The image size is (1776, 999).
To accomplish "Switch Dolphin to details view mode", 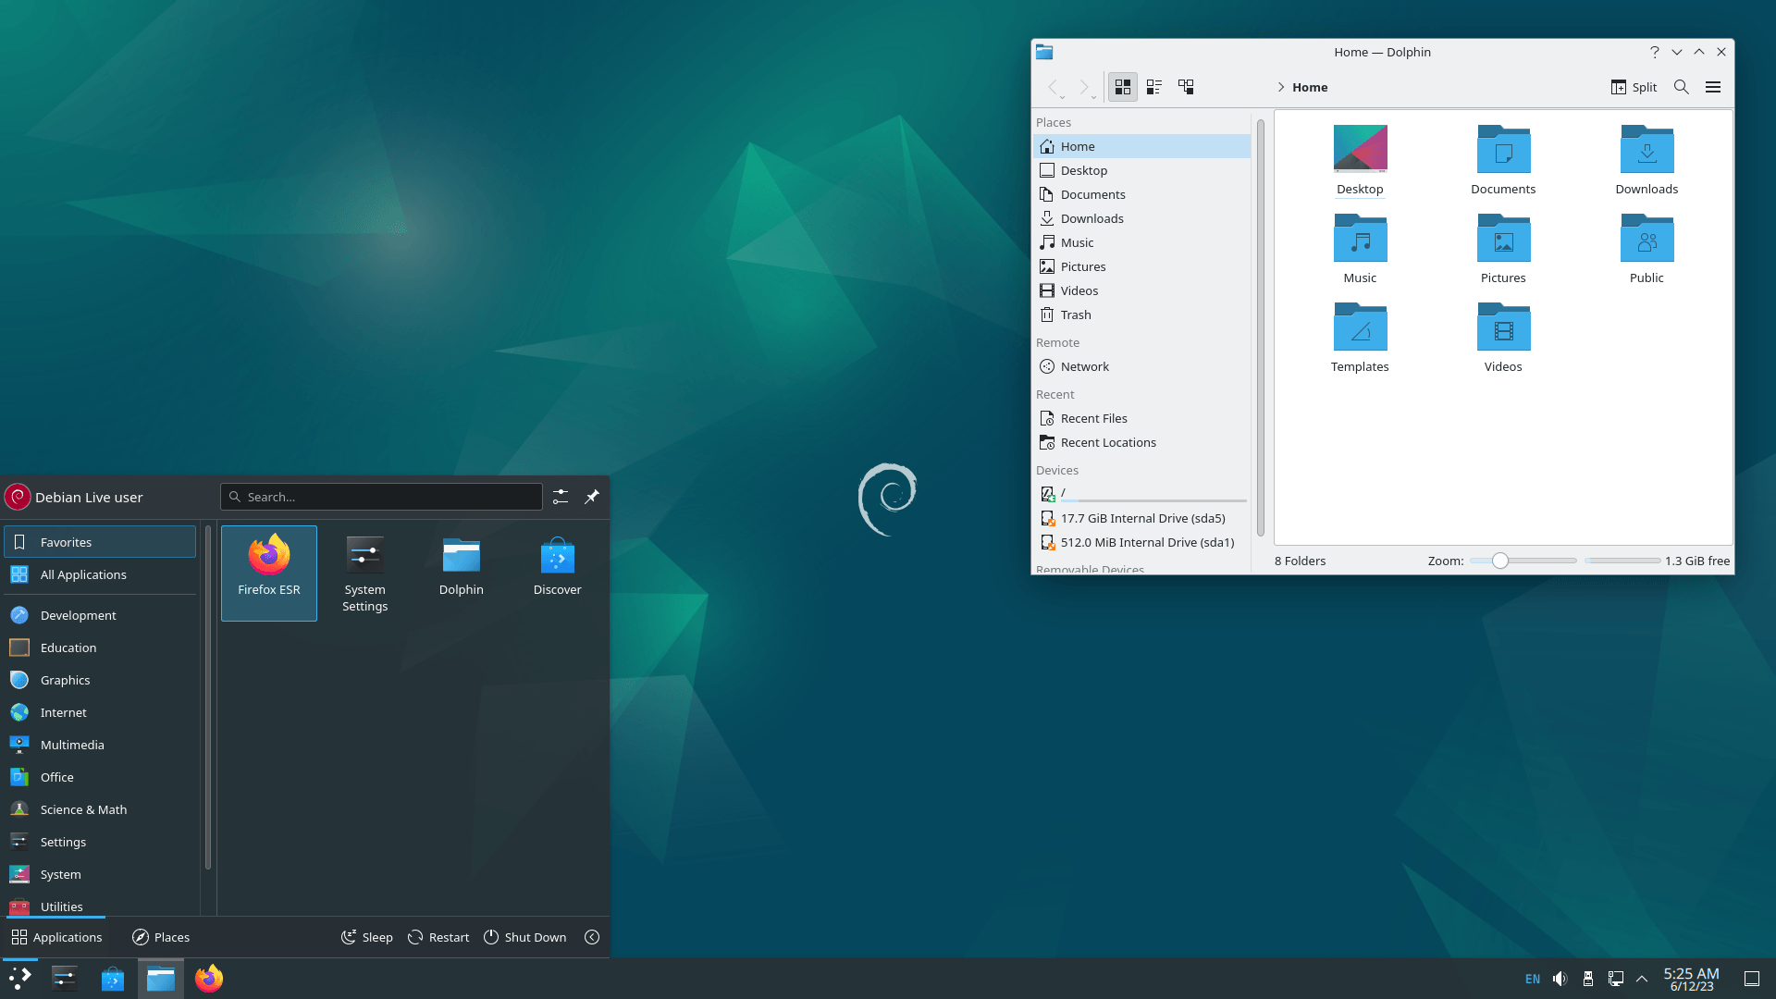I will 1153,86.
